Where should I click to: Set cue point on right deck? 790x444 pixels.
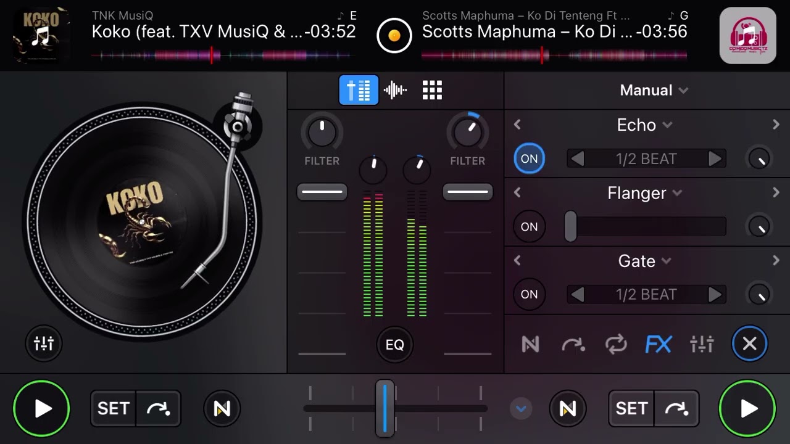[x=631, y=408]
